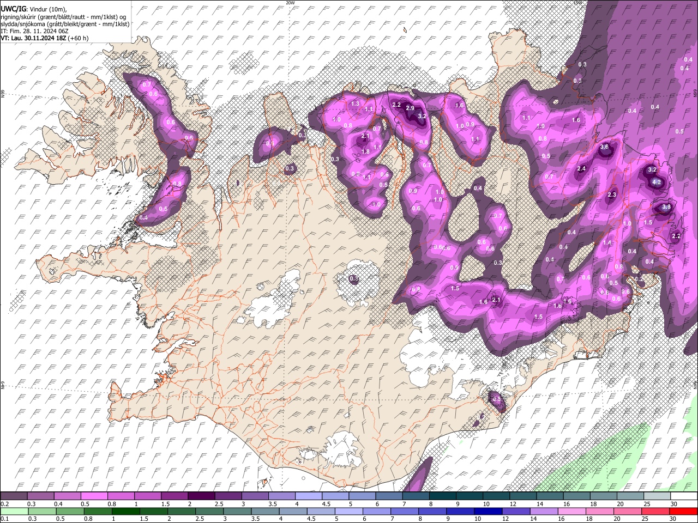
Task: Click the 20W longitude label on the top edge
Action: (290, 3)
